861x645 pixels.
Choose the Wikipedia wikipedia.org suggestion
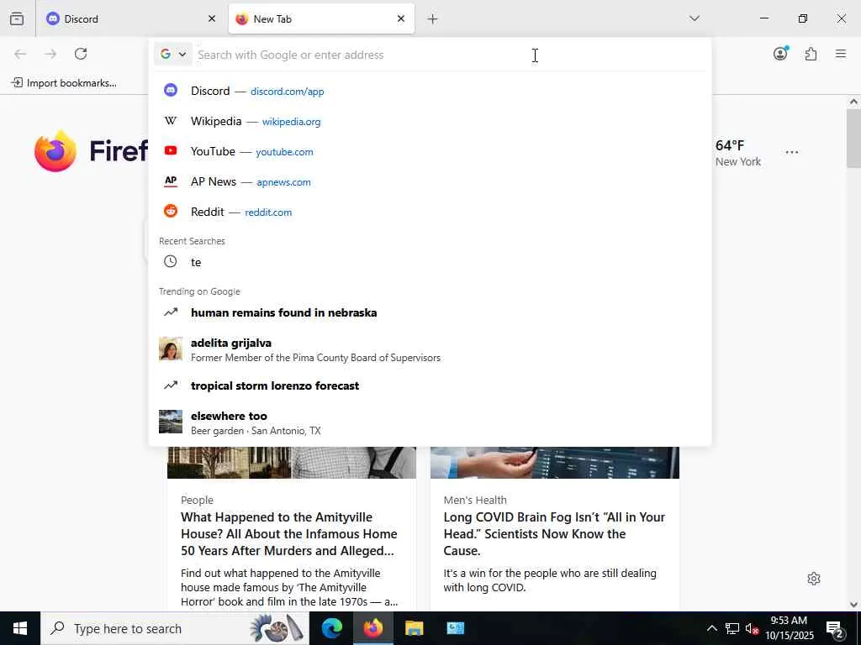(x=430, y=121)
